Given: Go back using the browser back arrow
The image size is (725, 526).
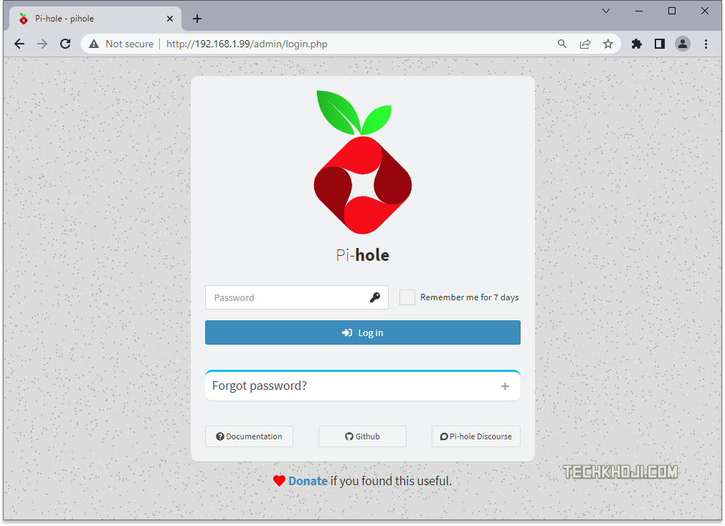Looking at the screenshot, I should tap(19, 44).
